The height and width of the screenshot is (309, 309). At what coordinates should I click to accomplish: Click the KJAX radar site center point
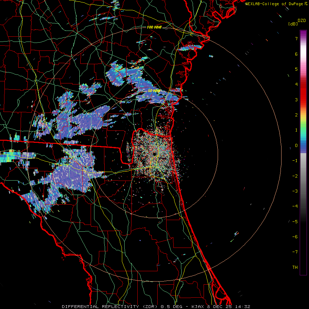(x=154, y=154)
